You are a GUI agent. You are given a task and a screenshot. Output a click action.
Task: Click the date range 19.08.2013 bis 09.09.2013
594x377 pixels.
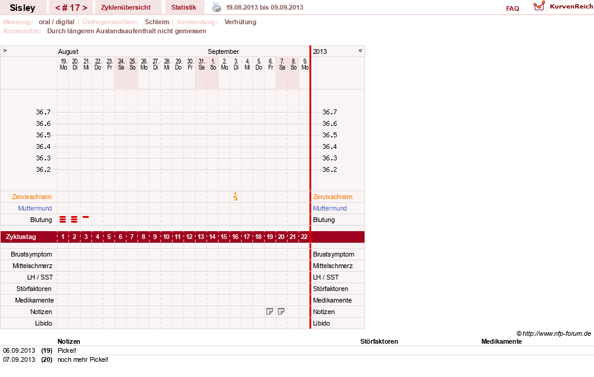(x=265, y=7)
